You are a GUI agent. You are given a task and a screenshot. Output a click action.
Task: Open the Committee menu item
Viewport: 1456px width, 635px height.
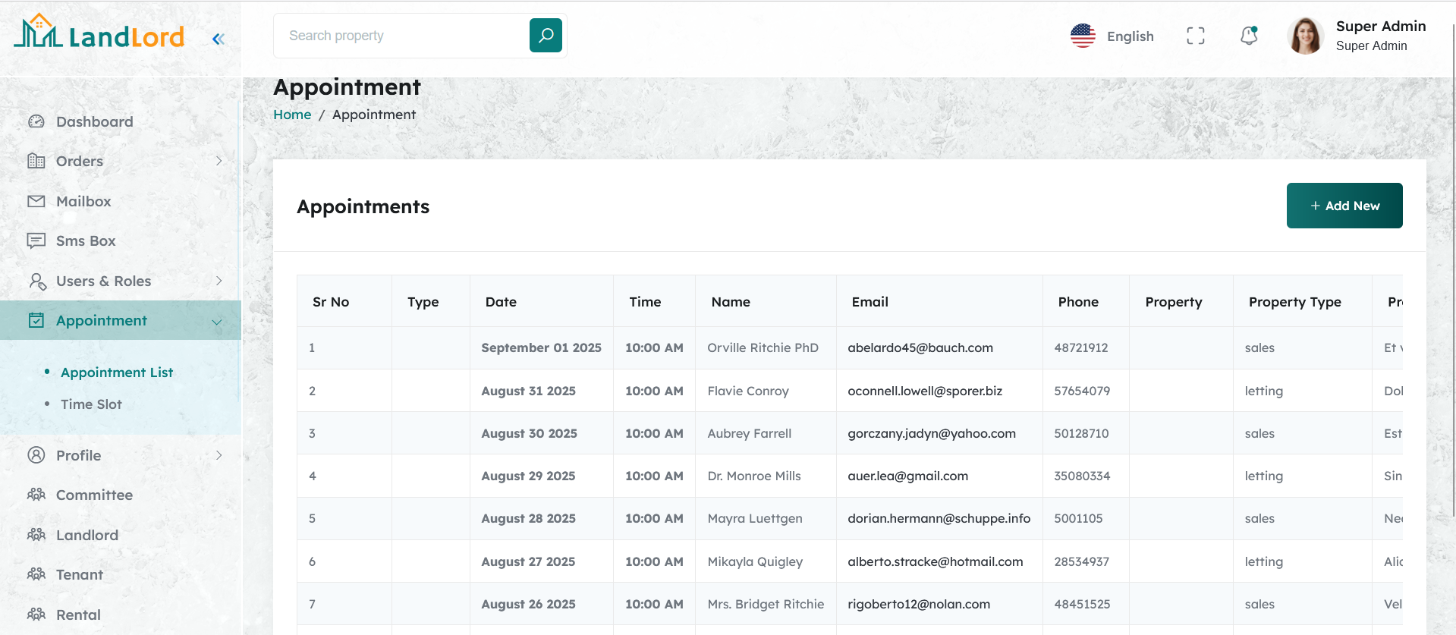(x=94, y=495)
